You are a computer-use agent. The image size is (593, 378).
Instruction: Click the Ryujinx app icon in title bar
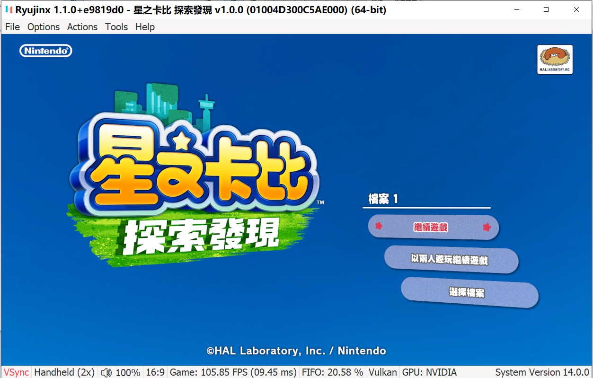pyautogui.click(x=9, y=9)
